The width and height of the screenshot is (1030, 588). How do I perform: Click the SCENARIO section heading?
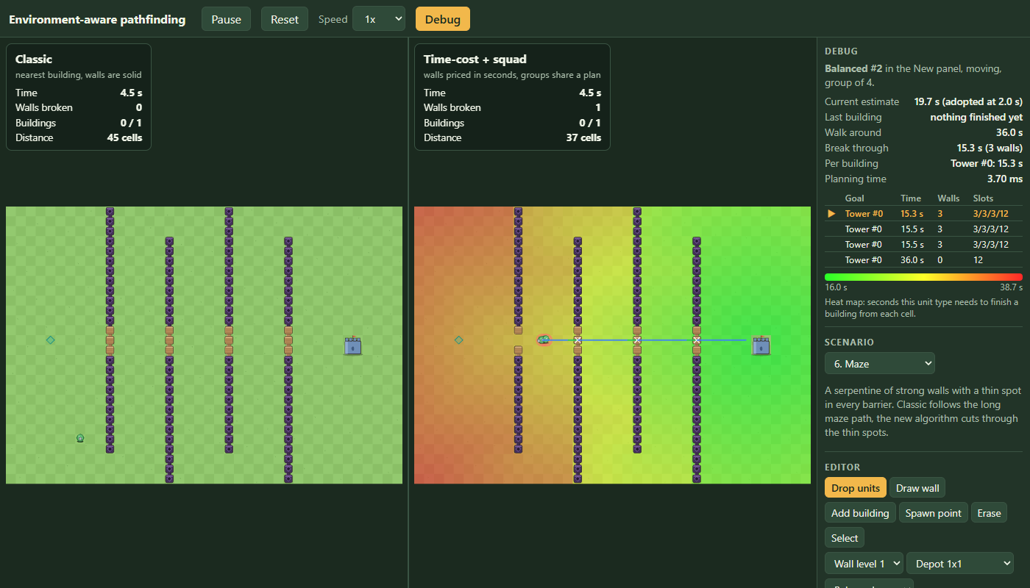849,342
